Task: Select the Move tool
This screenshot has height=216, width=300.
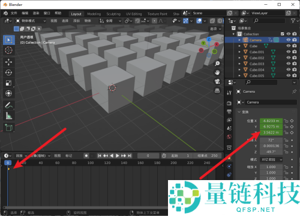Action: pyautogui.click(x=8, y=62)
